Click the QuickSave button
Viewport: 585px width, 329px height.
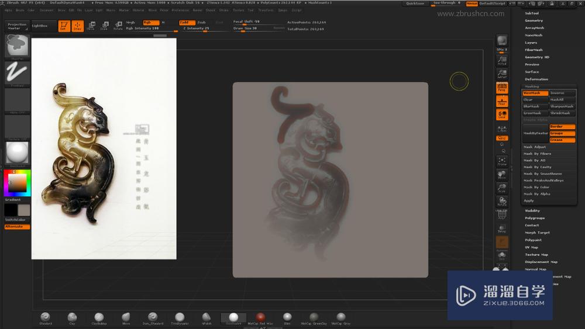[415, 4]
